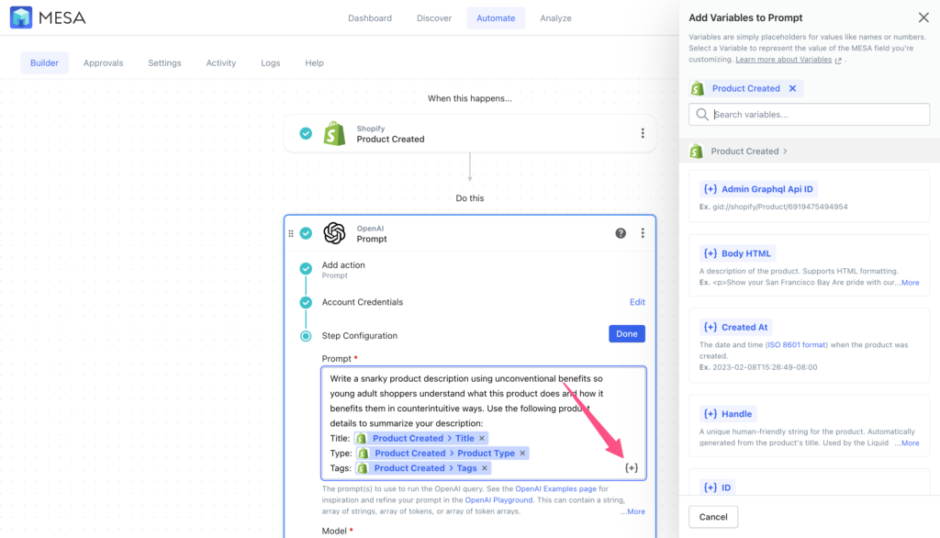Viewport: 940px width, 538px height.
Task: Select the Add action step checkmark
Action: click(306, 268)
